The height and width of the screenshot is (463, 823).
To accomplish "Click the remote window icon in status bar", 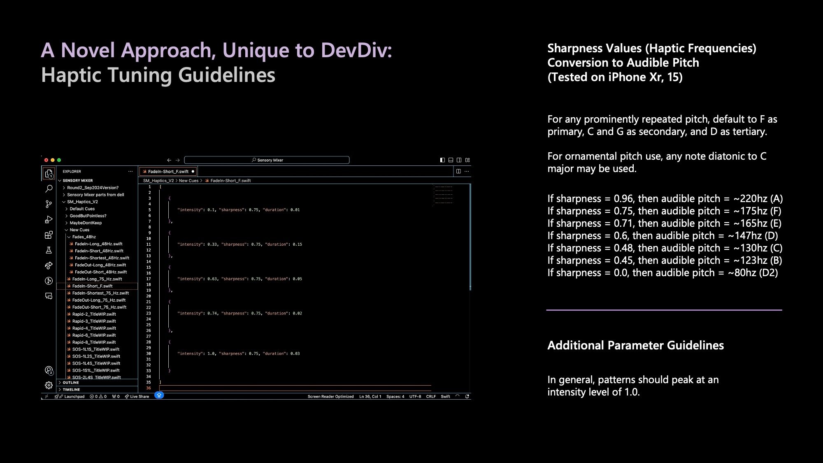I will (x=46, y=397).
